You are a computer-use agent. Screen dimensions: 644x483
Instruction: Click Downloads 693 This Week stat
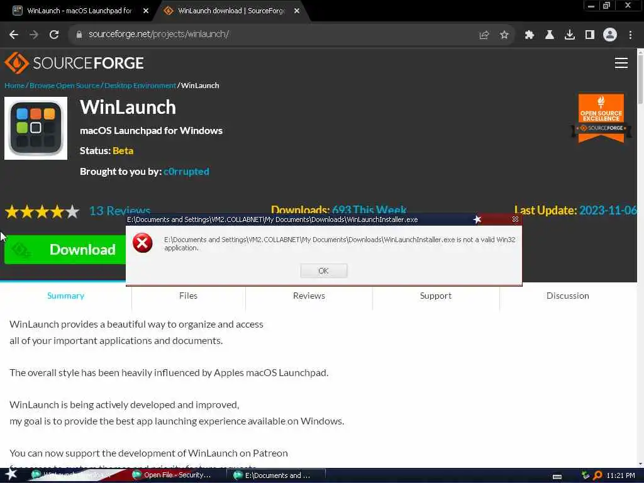tap(339, 210)
